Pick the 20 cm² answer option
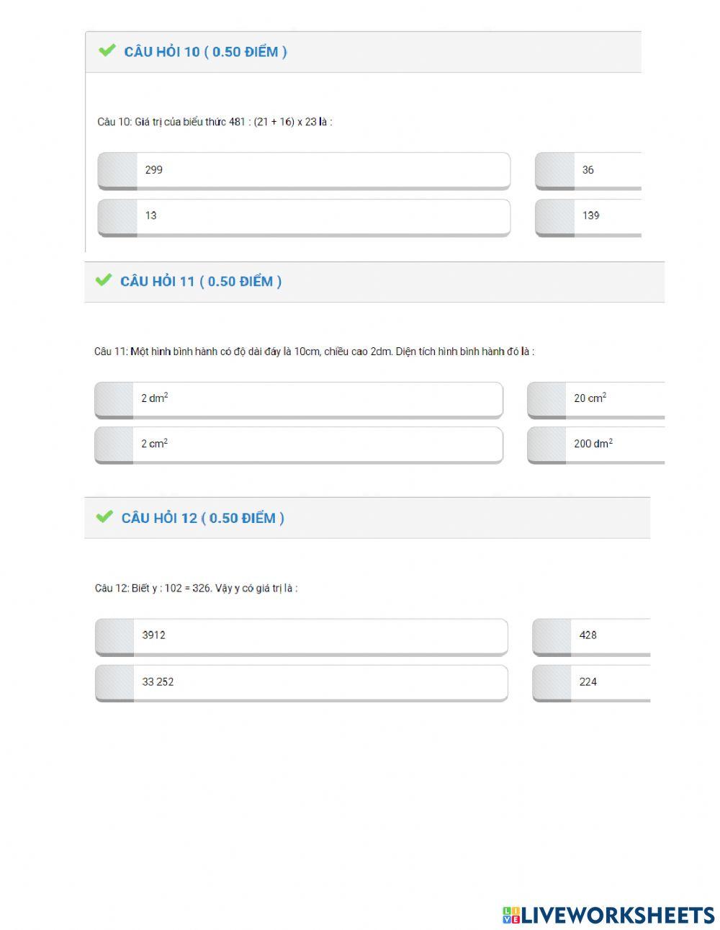The image size is (720, 930). click(595, 399)
